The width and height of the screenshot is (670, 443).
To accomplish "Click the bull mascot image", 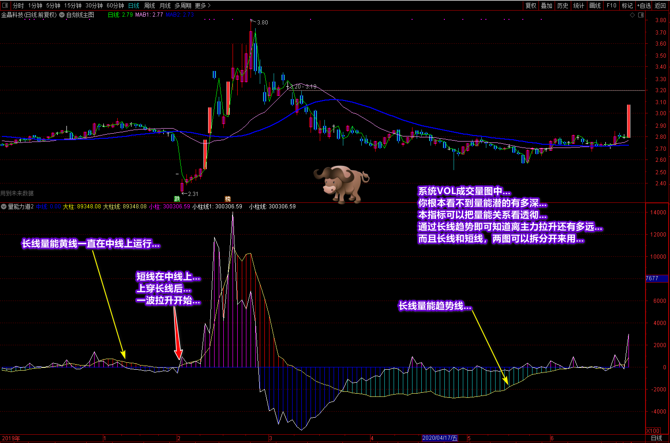I will click(341, 184).
